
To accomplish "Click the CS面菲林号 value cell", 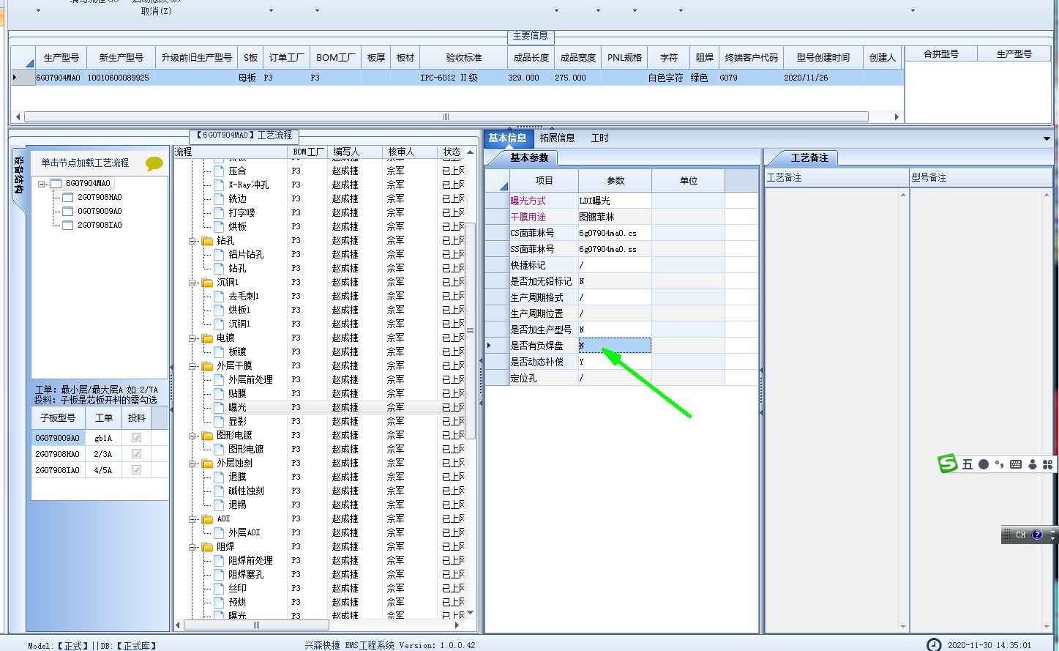I will click(615, 233).
